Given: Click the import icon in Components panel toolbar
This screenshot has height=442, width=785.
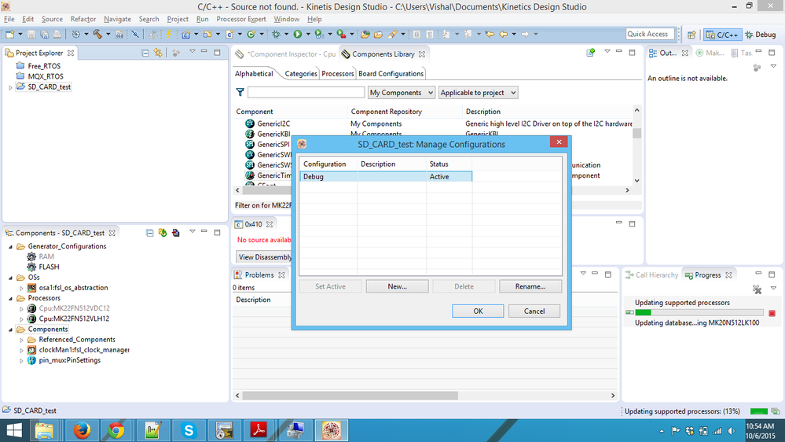Looking at the screenshot, I should coord(176,233).
